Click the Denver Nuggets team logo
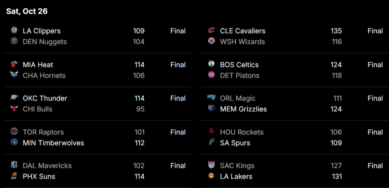 point(14,41)
